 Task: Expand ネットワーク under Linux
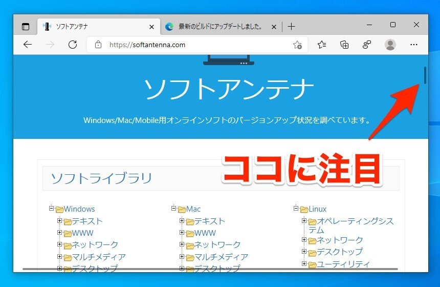click(x=304, y=239)
